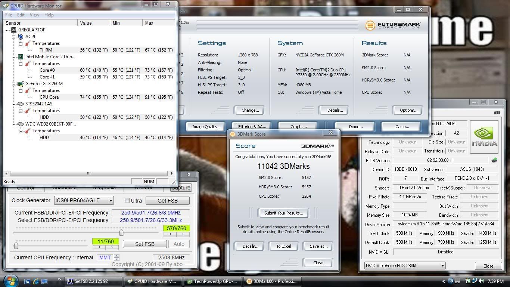The image size is (510, 287).
Task: Click the Get FSB button
Action: click(x=167, y=201)
